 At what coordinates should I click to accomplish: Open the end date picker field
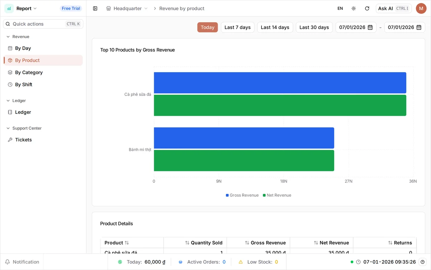point(405,27)
